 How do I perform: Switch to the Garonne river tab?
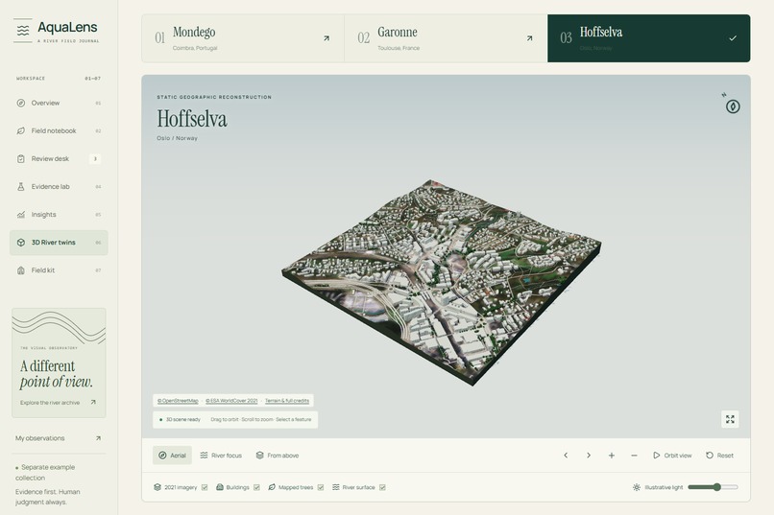click(446, 38)
